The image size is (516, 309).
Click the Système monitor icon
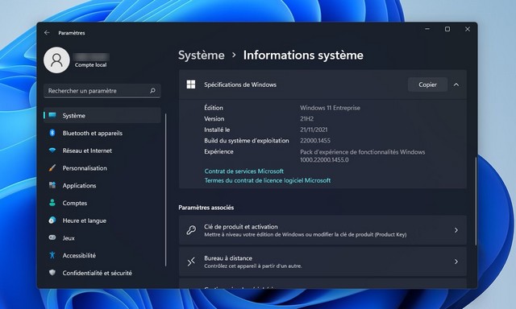[52, 115]
